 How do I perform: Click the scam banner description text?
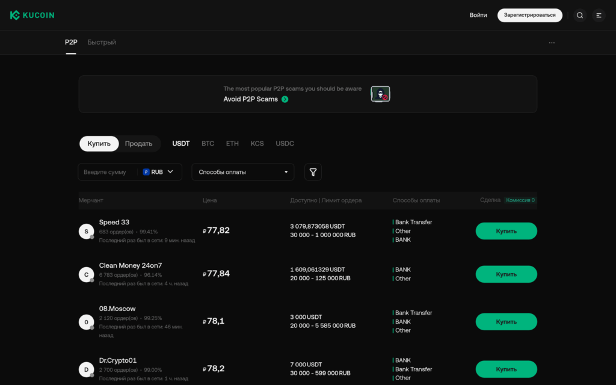[x=292, y=89]
